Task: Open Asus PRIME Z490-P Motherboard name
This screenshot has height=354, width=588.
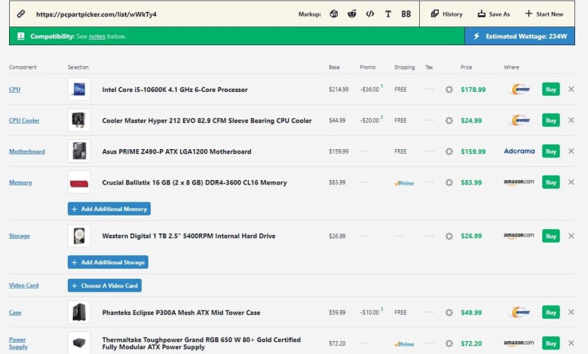Action: pos(176,151)
